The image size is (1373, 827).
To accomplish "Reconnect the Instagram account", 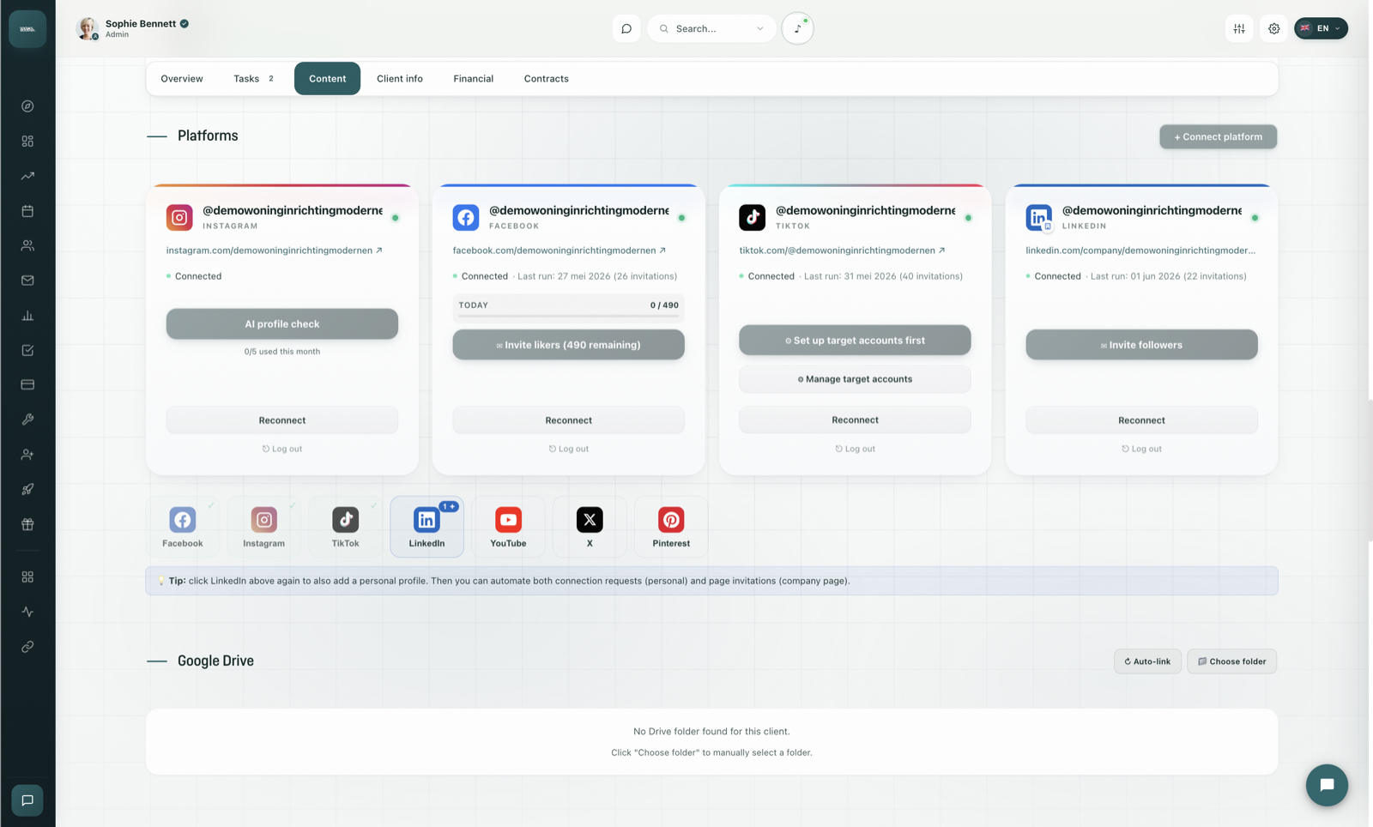I will (x=282, y=420).
